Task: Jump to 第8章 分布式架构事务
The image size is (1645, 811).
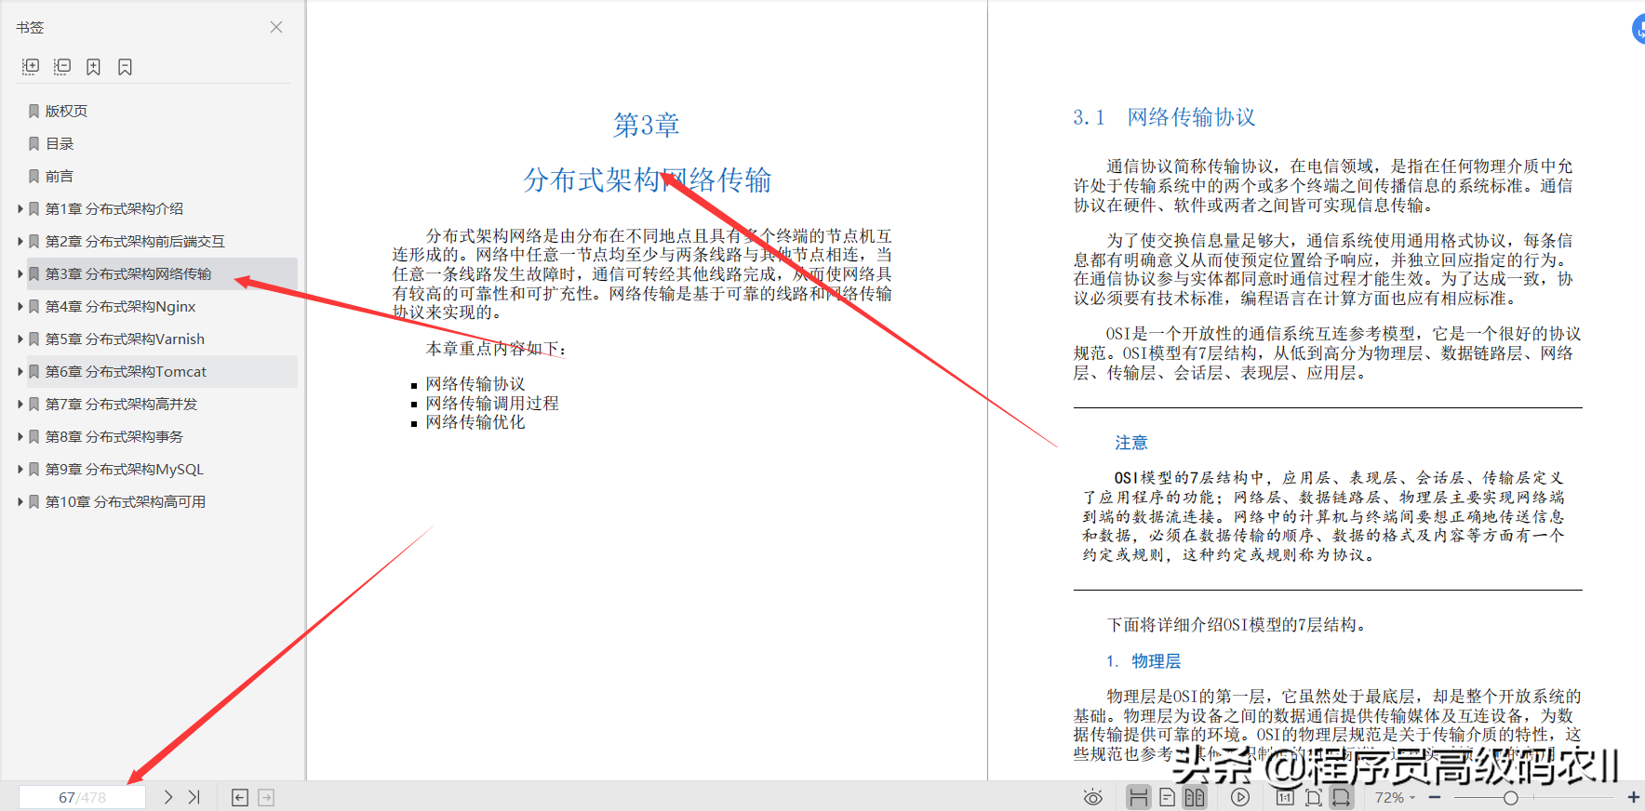Action: (x=114, y=436)
